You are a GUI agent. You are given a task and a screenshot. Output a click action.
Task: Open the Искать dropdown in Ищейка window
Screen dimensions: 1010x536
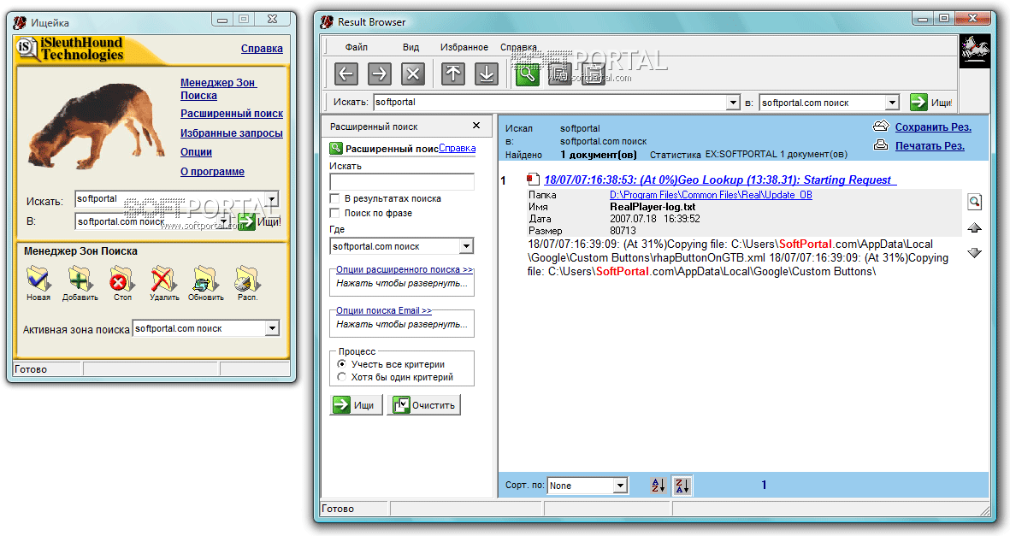(x=272, y=199)
